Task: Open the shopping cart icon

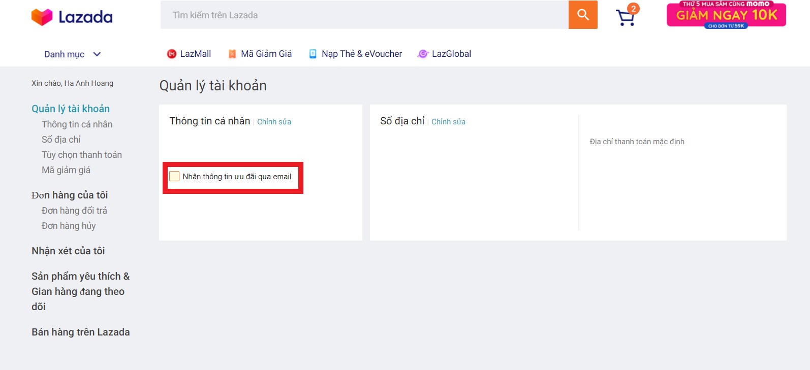Action: [625, 18]
